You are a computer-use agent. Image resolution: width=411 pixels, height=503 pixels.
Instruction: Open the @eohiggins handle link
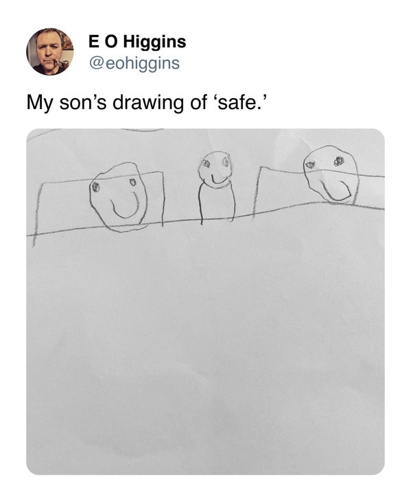click(x=134, y=63)
